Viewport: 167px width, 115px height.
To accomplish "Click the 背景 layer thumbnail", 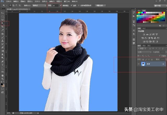I will pyautogui.click(x=143, y=64).
